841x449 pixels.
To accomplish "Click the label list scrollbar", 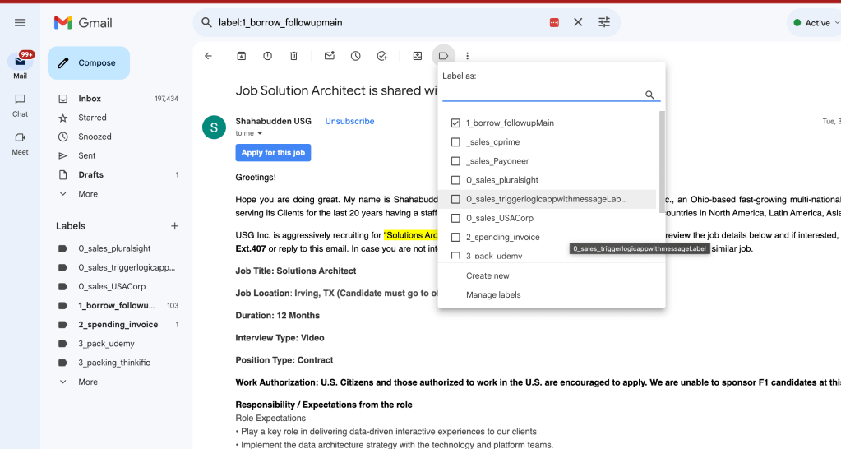I will point(662,162).
